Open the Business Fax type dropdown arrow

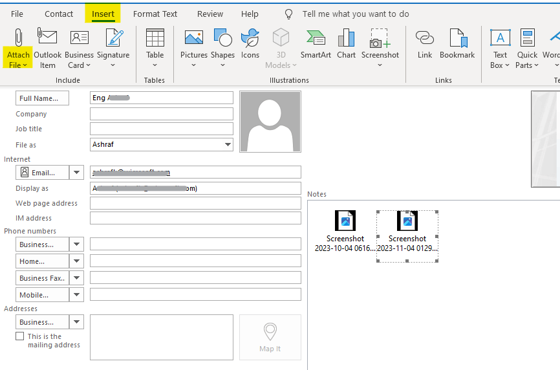76,278
